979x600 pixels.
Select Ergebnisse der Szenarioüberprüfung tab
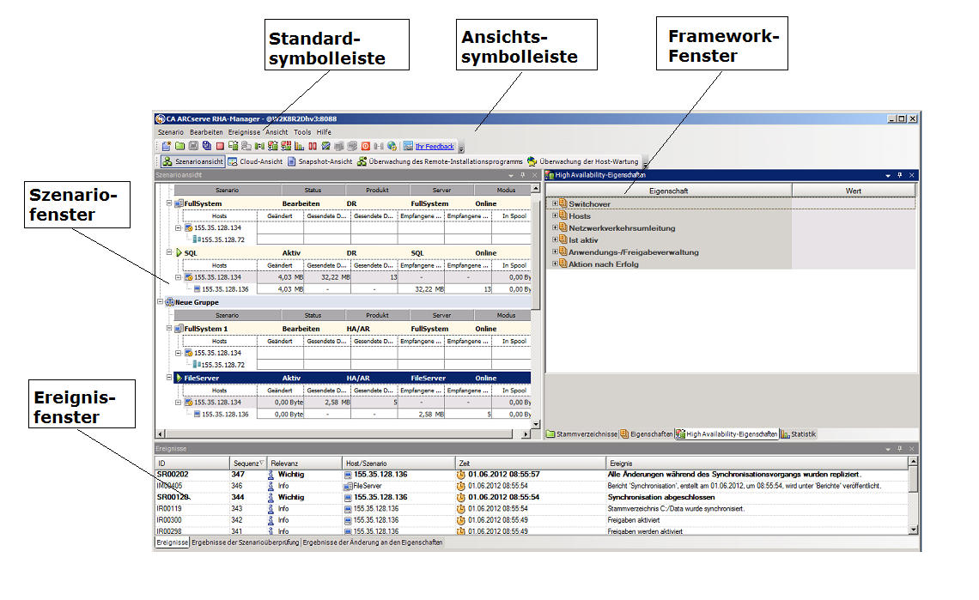246,542
